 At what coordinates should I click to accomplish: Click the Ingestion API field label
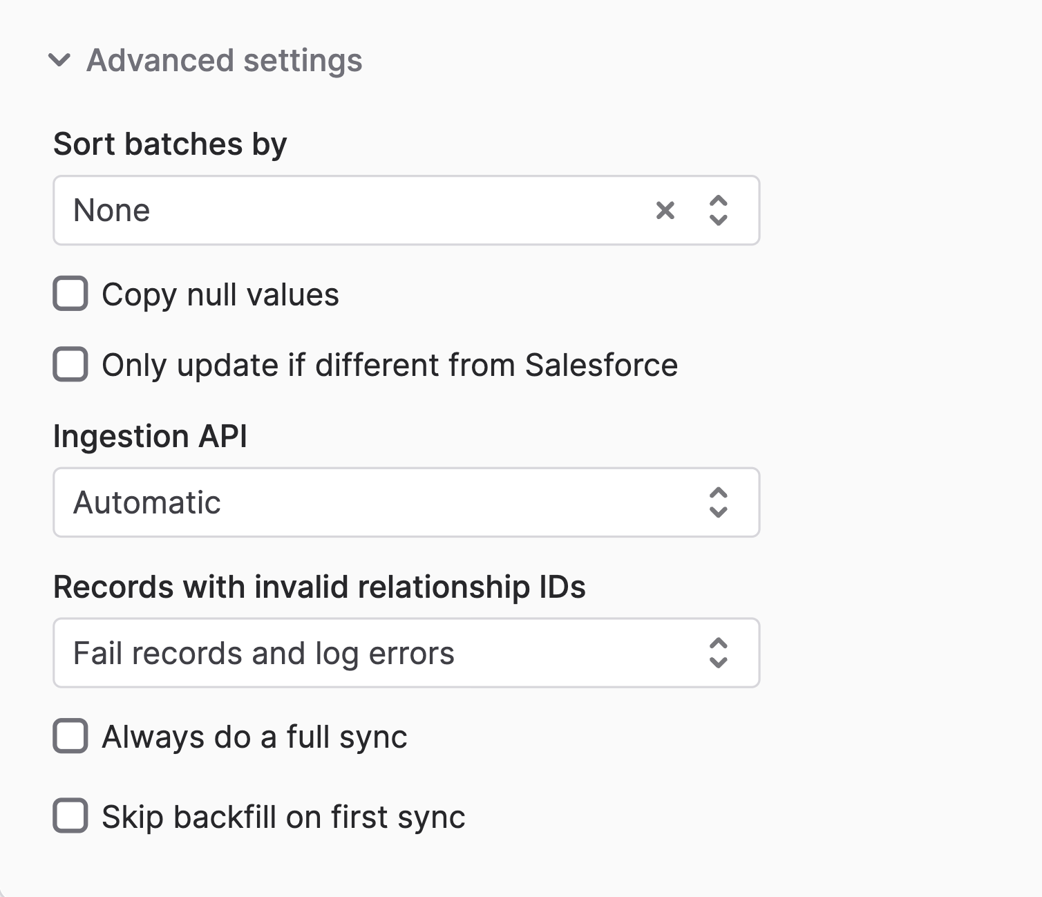click(x=150, y=436)
